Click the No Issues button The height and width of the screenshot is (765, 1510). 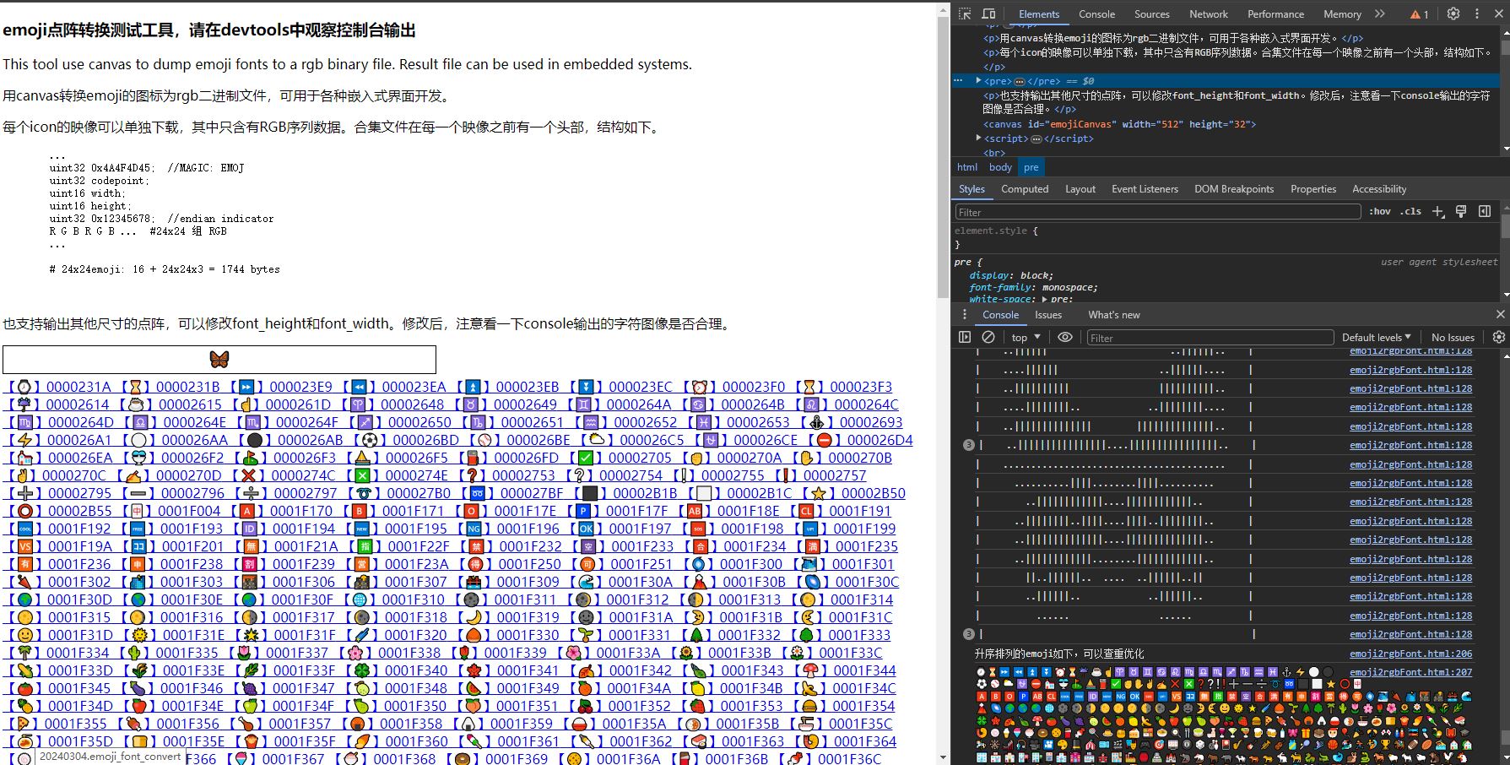coord(1453,337)
